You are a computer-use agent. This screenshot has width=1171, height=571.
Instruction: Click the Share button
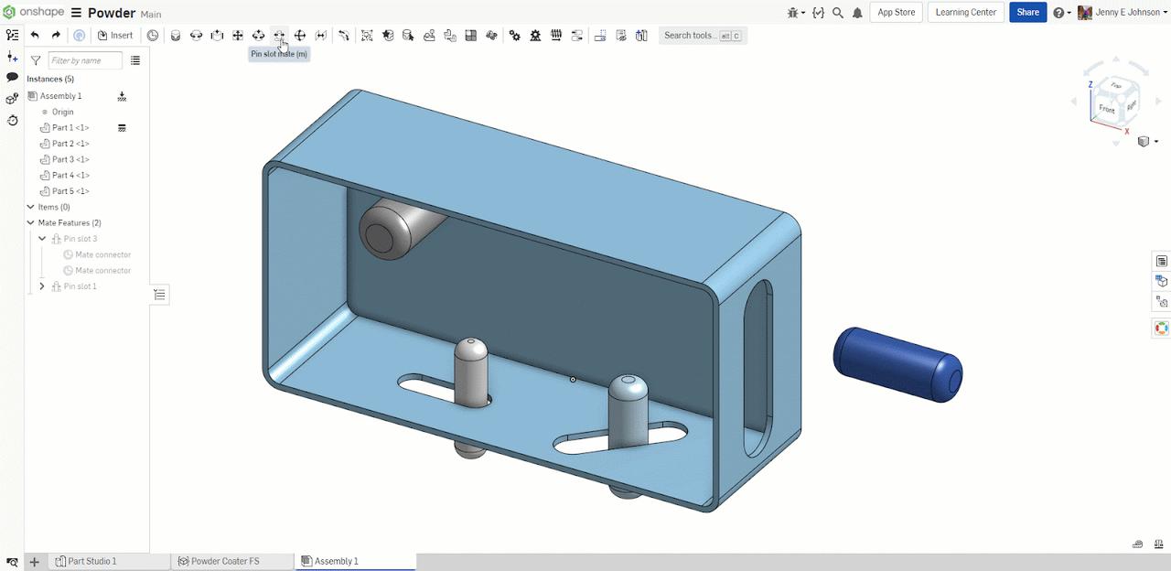(1027, 12)
